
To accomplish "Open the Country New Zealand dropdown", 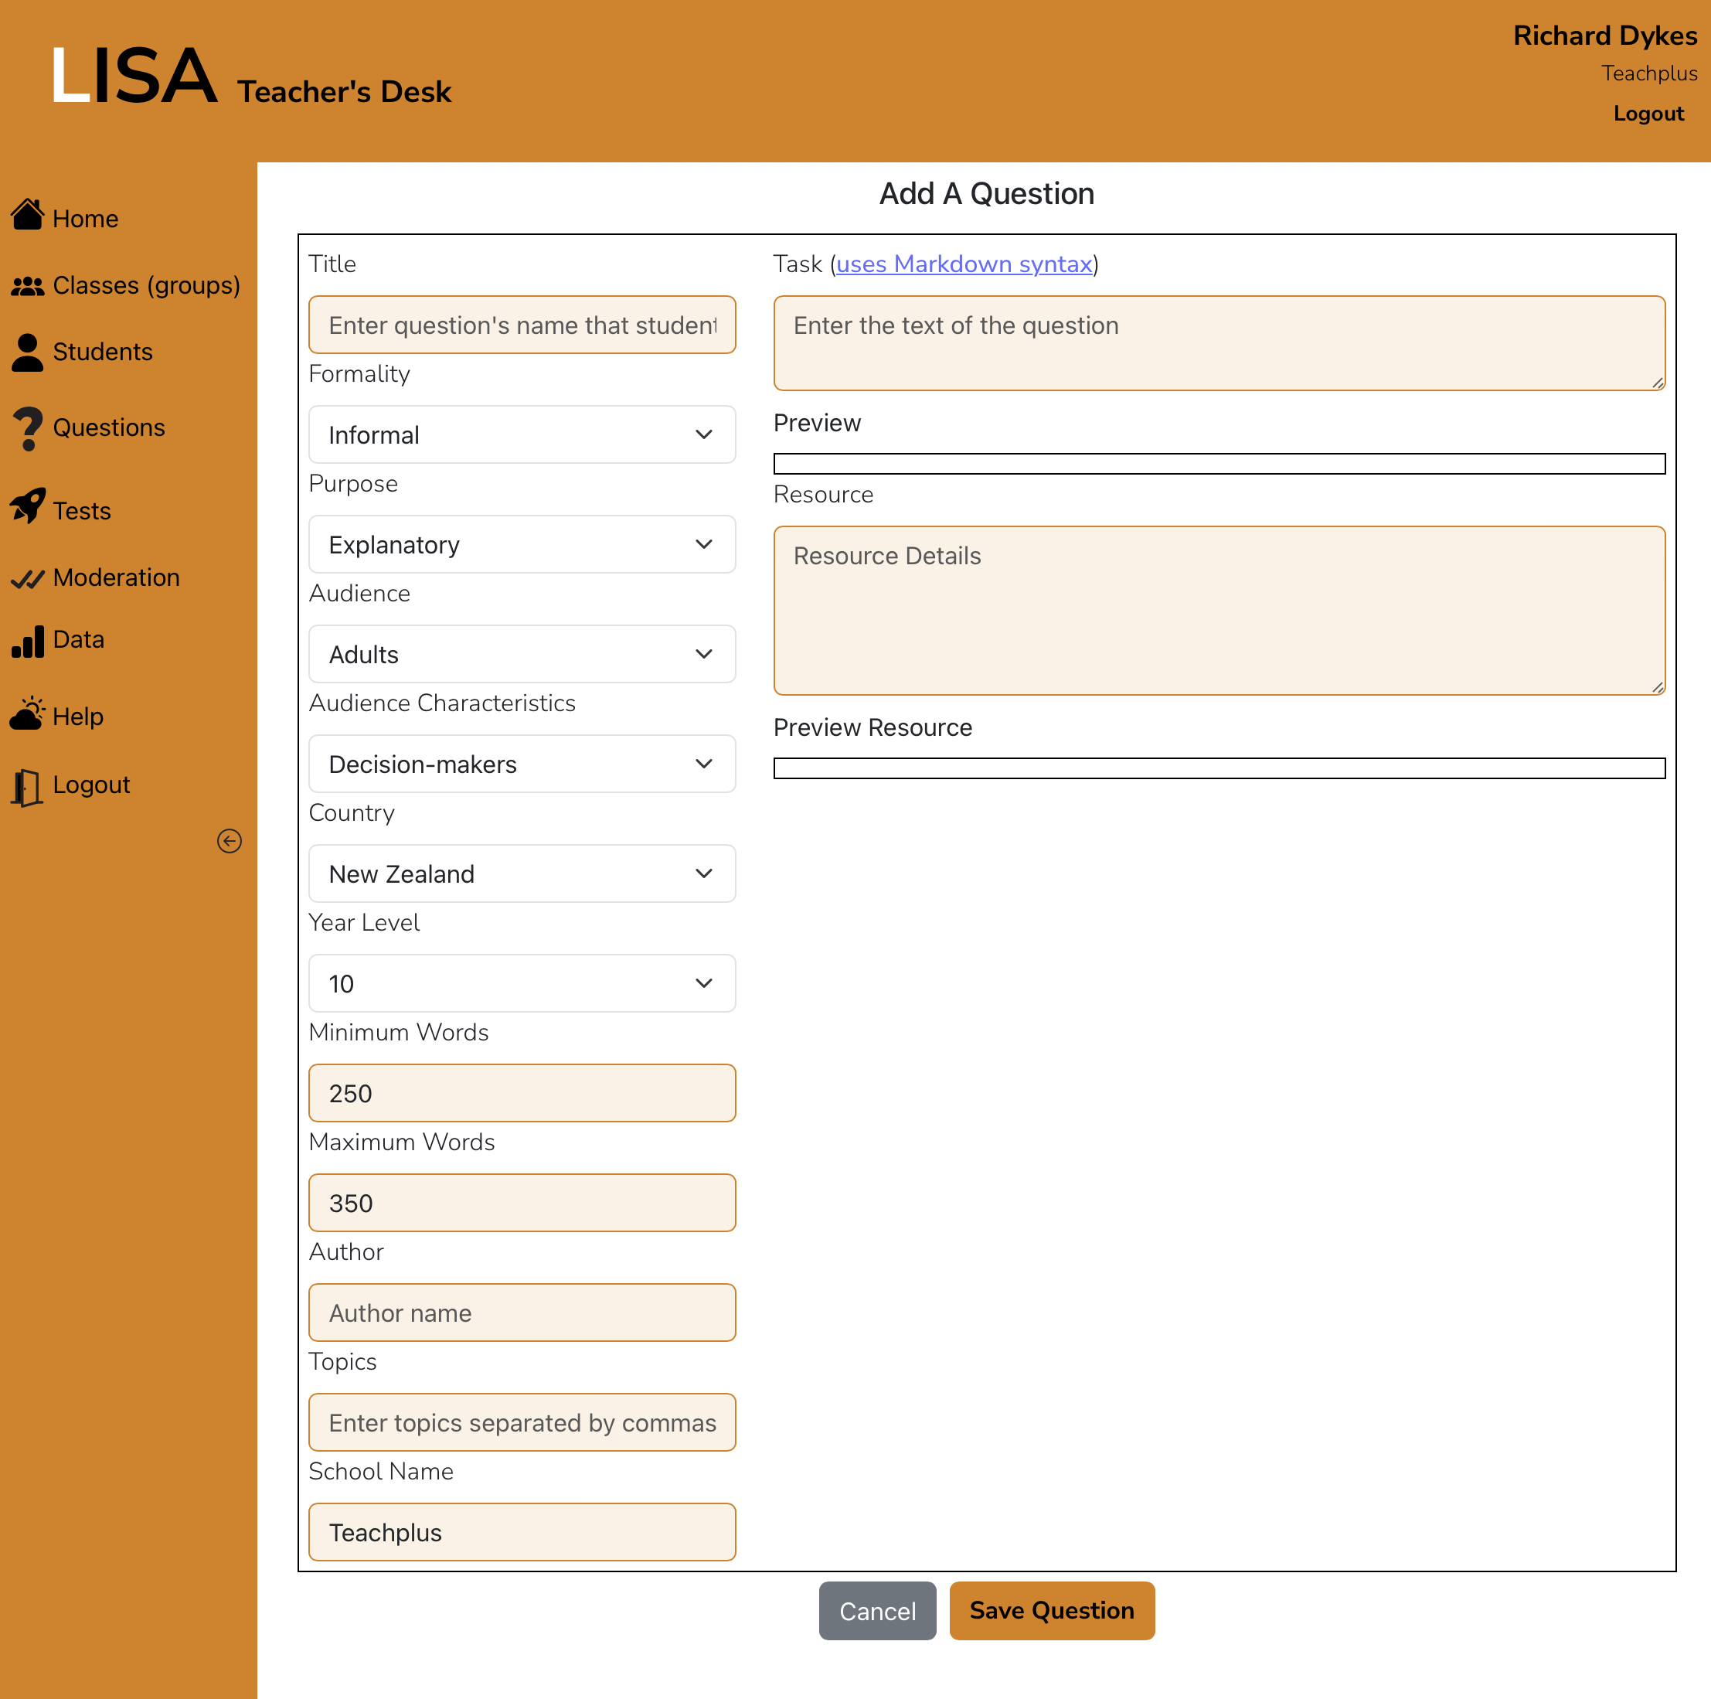I will click(522, 874).
